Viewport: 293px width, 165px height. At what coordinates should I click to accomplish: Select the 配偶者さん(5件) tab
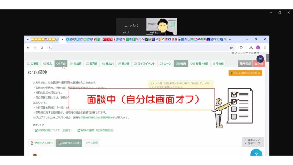(69, 143)
